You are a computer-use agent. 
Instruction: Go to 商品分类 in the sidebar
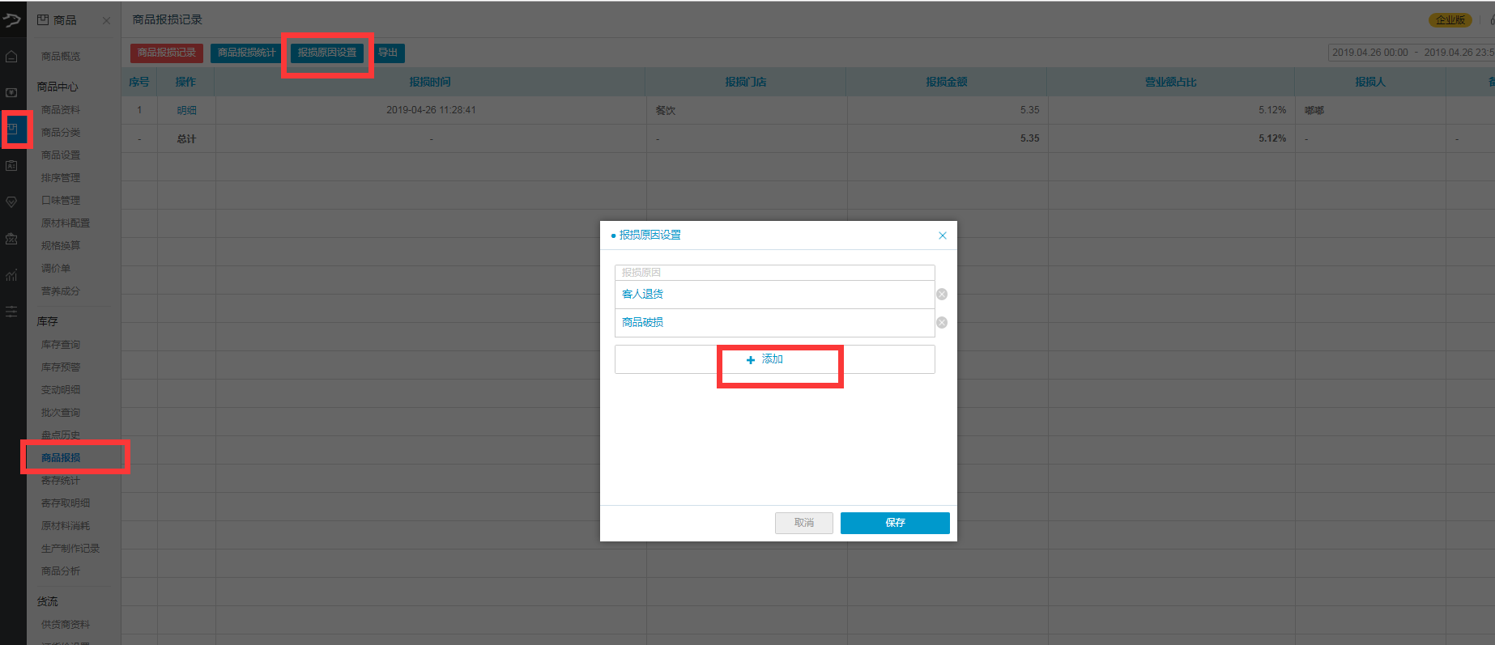pos(61,133)
